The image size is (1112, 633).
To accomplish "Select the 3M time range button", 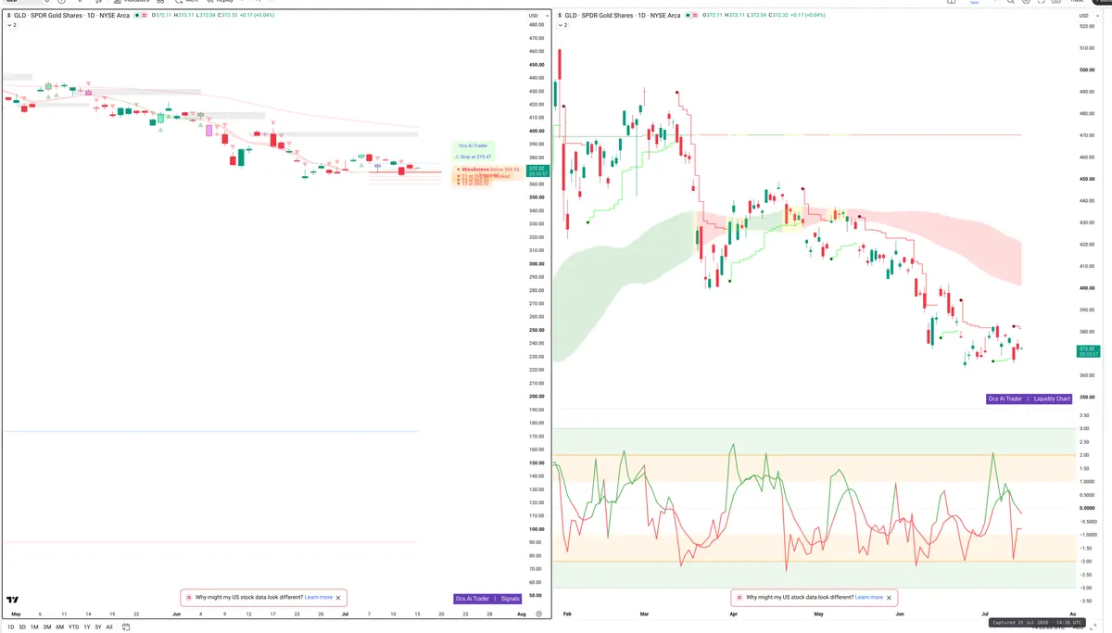I will (47, 627).
